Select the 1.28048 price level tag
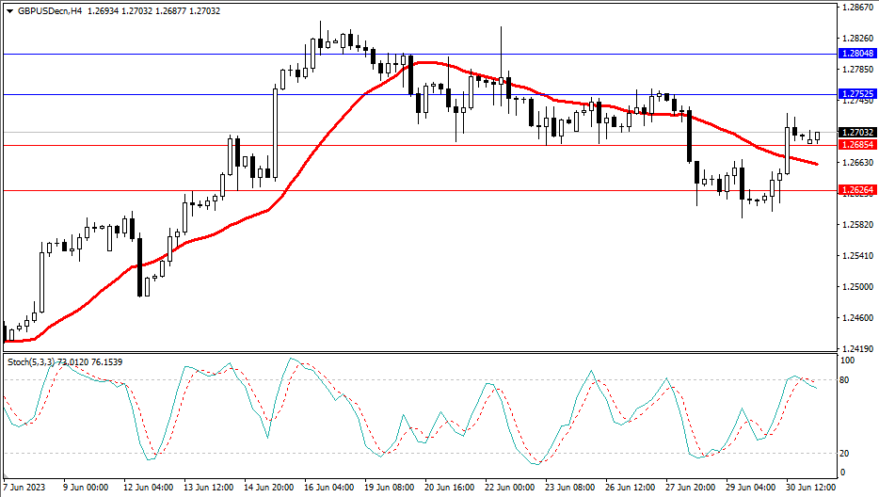The width and height of the screenshot is (879, 497). coord(856,55)
